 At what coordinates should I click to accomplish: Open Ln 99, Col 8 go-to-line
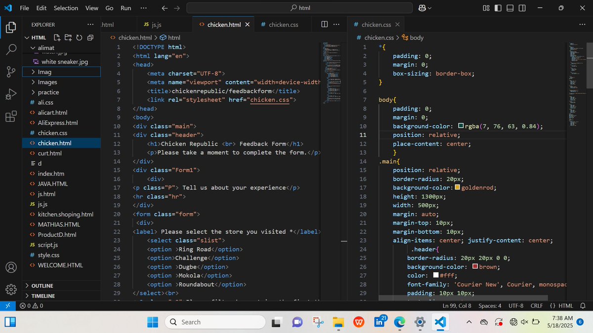[457, 306]
